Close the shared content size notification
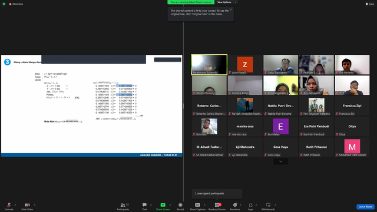This screenshot has width=377, height=212. 230,9
